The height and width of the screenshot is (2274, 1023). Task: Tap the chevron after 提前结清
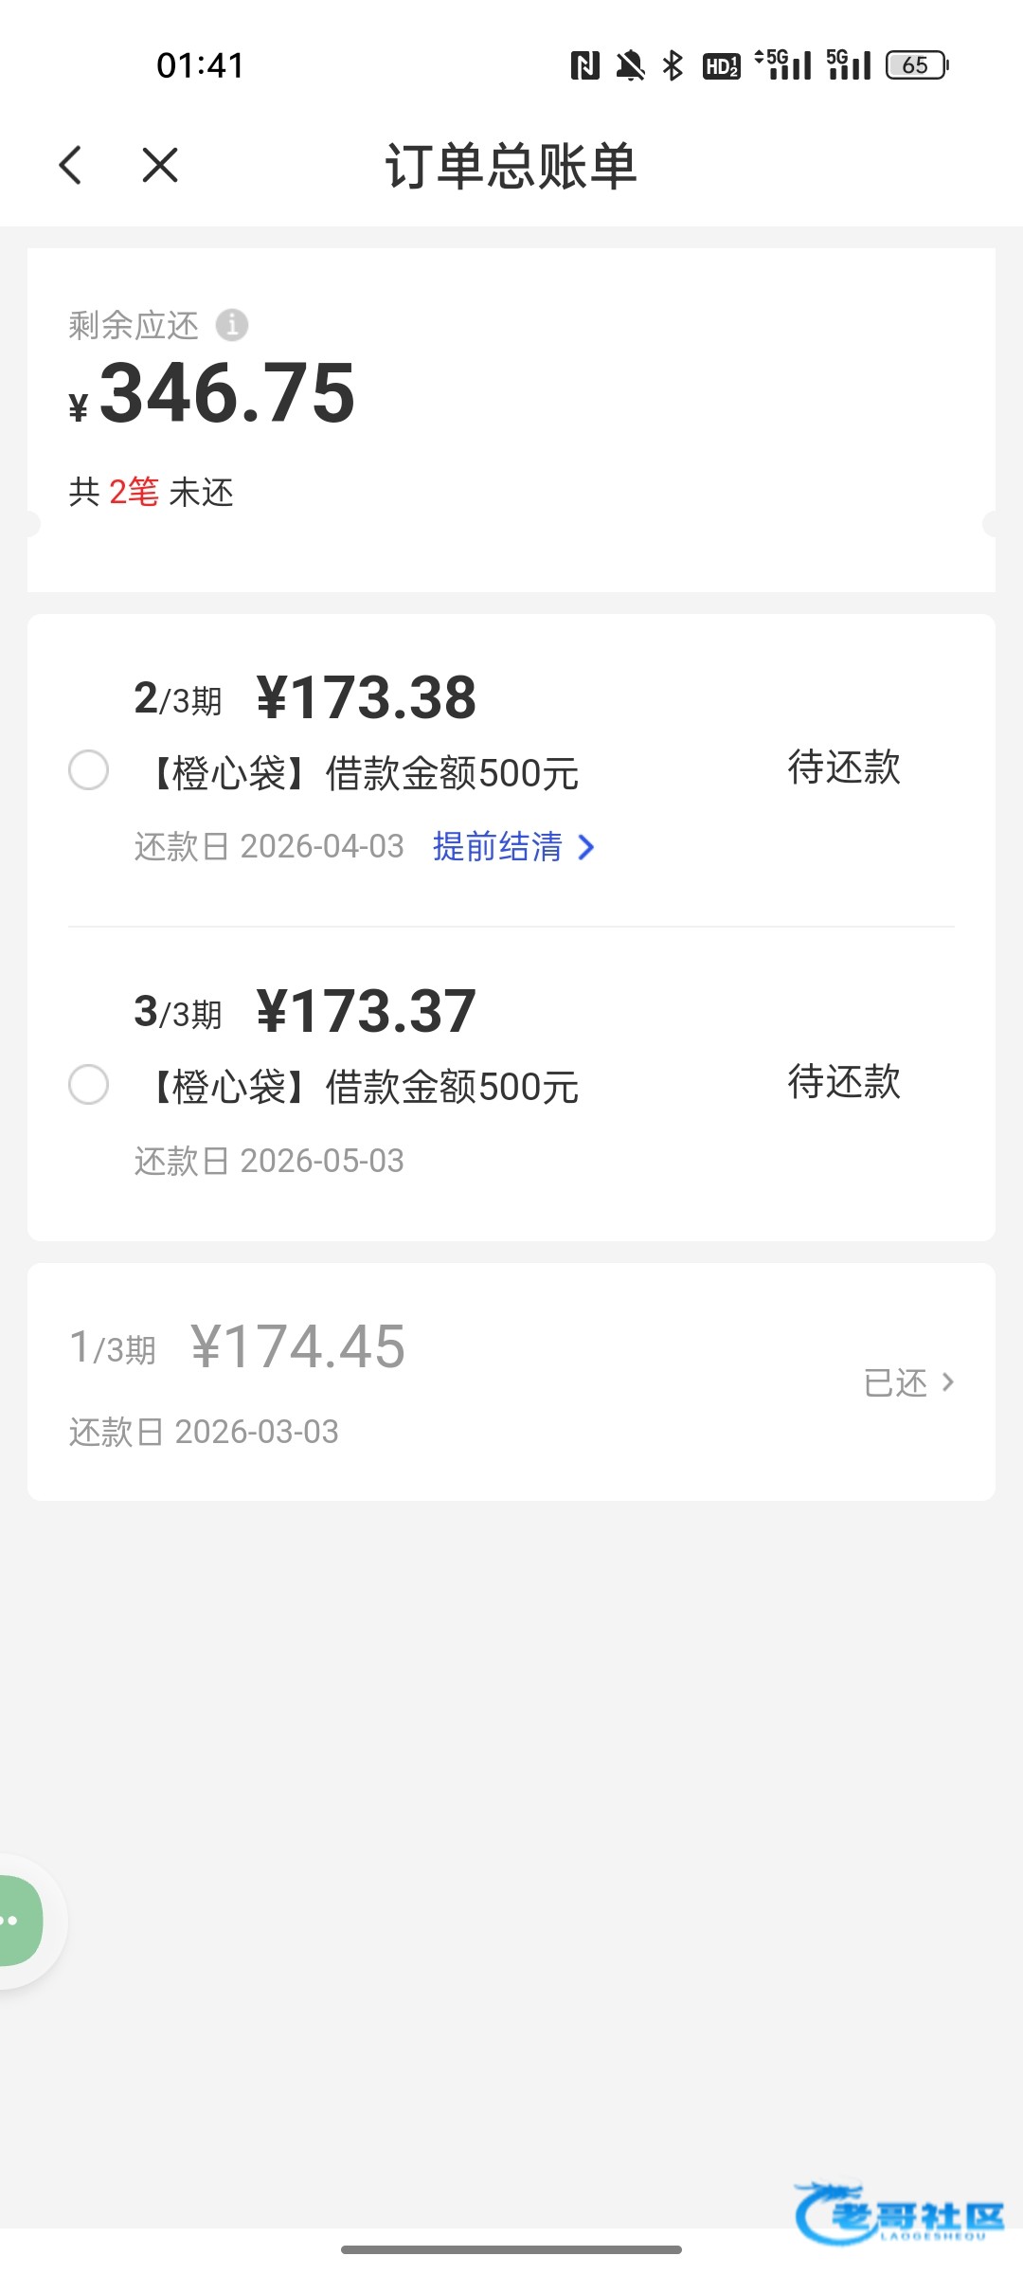(x=586, y=847)
